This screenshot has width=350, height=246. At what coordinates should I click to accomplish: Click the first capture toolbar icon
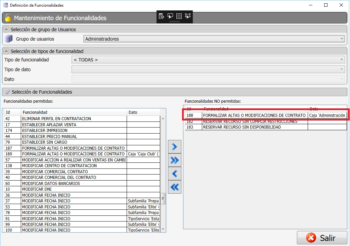click(161, 16)
